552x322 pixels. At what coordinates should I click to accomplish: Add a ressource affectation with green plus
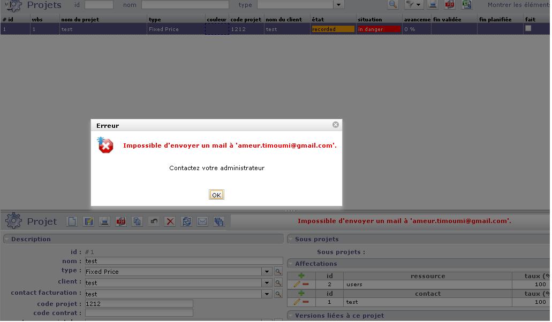(301, 276)
